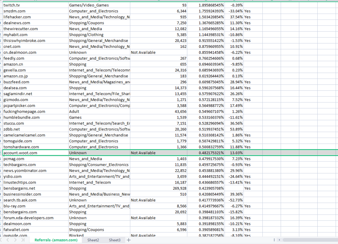Select the tomshardware.com cell
The height and width of the screenshot is (244, 338).
point(36,147)
